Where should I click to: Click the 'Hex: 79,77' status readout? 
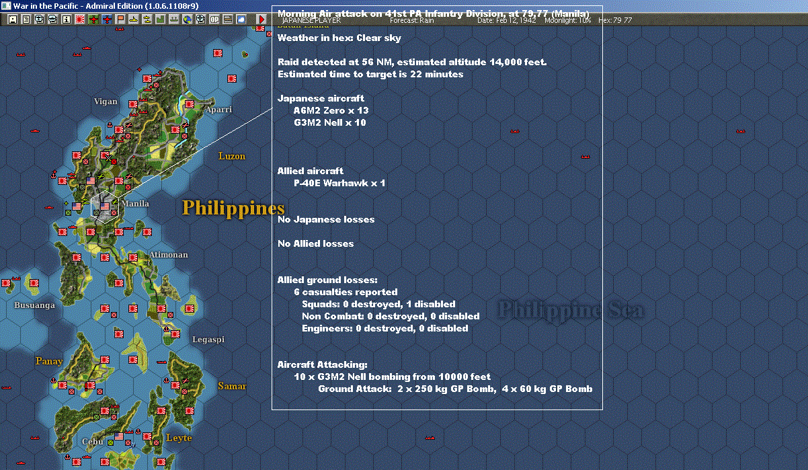[x=615, y=20]
